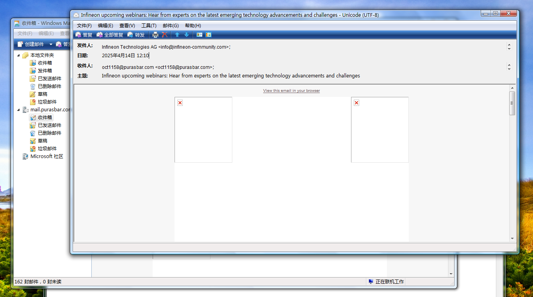Go to next message with down arrow icon

tap(187, 35)
